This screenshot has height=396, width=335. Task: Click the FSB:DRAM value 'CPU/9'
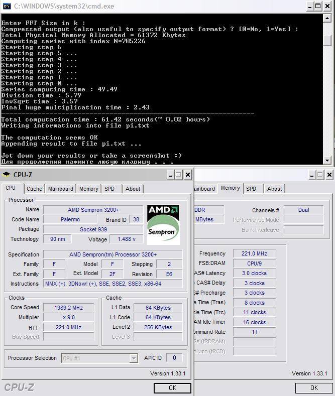(x=255, y=263)
